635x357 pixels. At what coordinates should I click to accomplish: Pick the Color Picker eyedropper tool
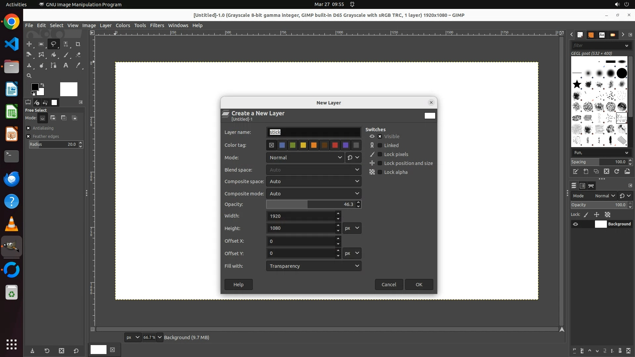click(78, 65)
